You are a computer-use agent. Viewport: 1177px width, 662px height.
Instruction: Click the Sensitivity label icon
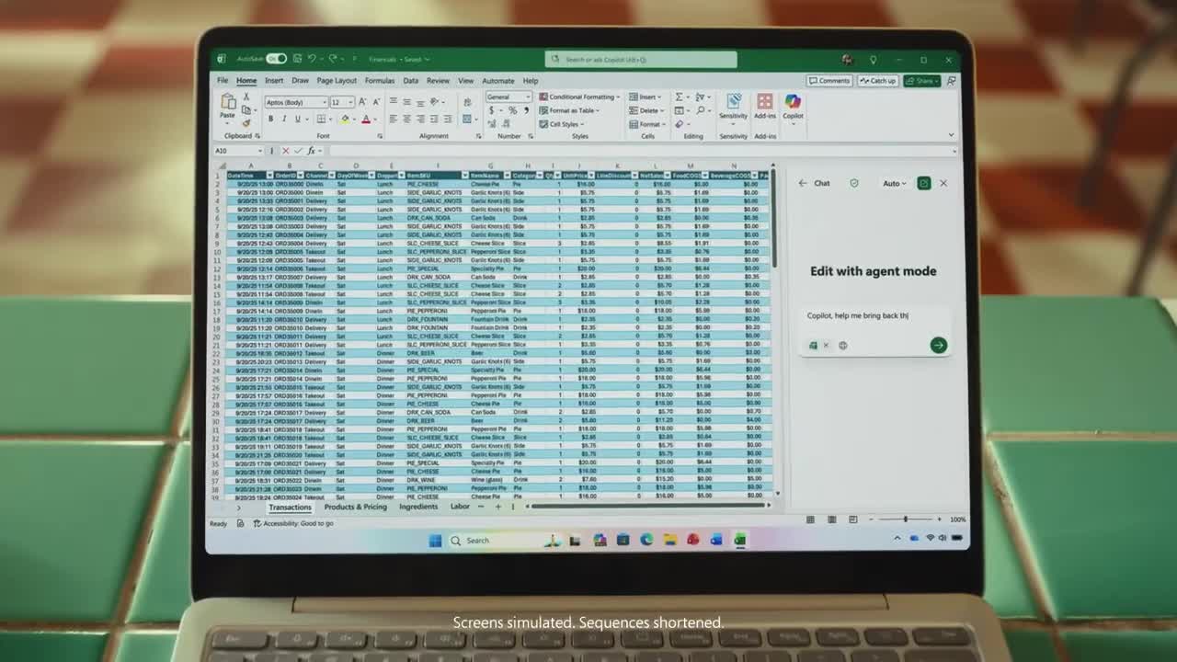coord(733,103)
